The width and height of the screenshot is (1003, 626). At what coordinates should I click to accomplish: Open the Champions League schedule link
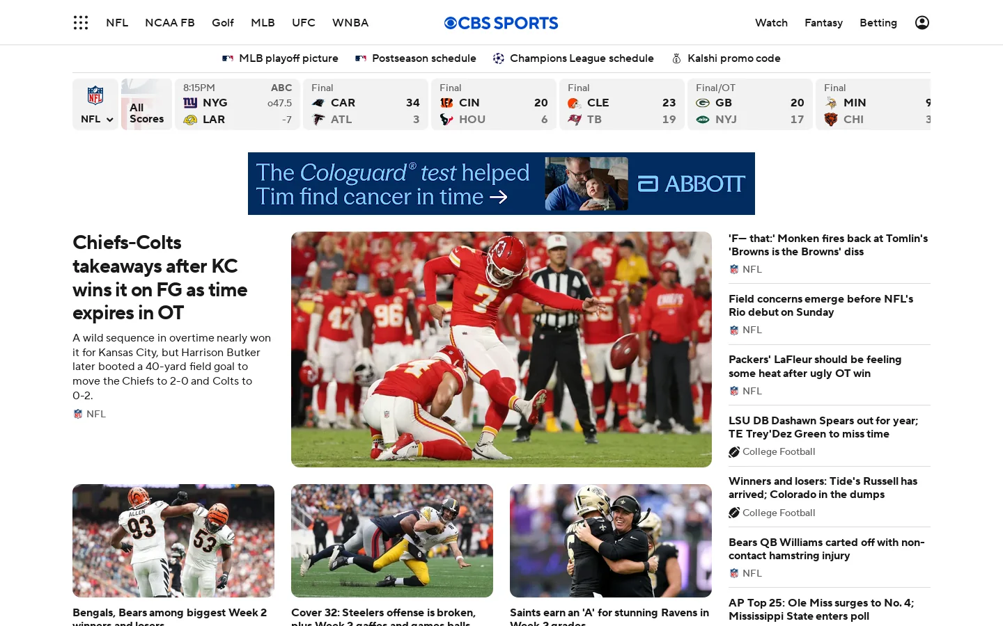pyautogui.click(x=573, y=58)
